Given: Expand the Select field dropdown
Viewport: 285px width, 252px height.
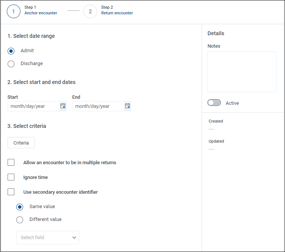Looking at the screenshot, I should 47,238.
